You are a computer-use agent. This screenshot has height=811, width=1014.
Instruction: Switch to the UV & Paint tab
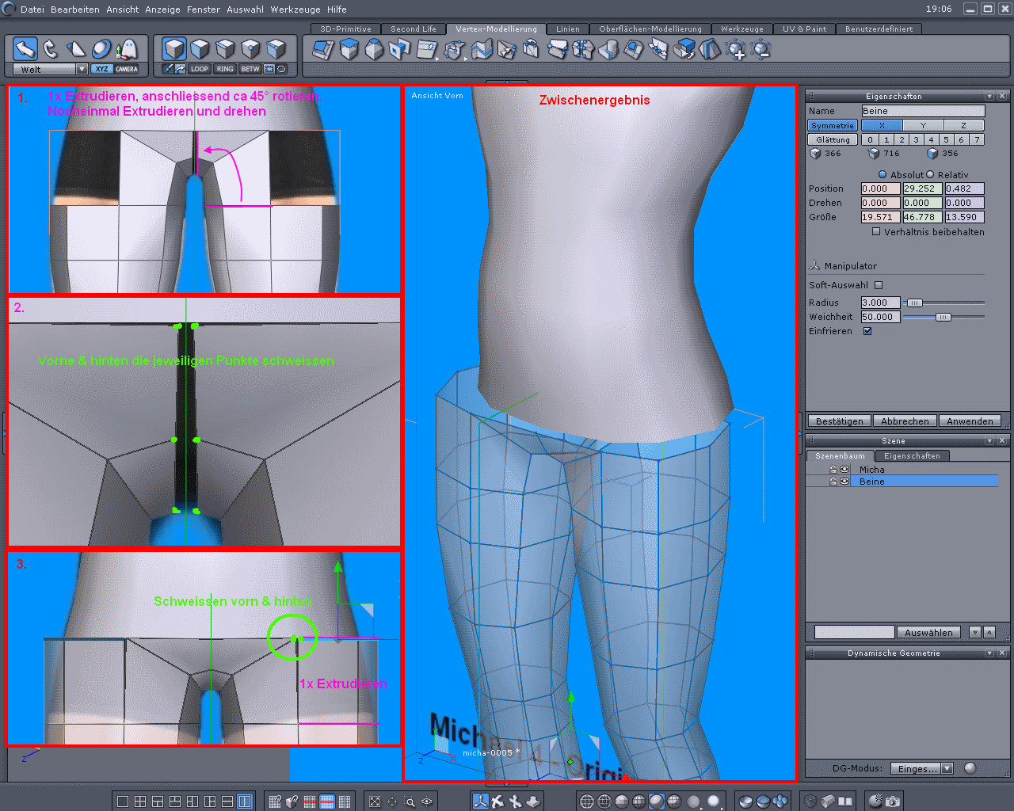pyautogui.click(x=804, y=29)
